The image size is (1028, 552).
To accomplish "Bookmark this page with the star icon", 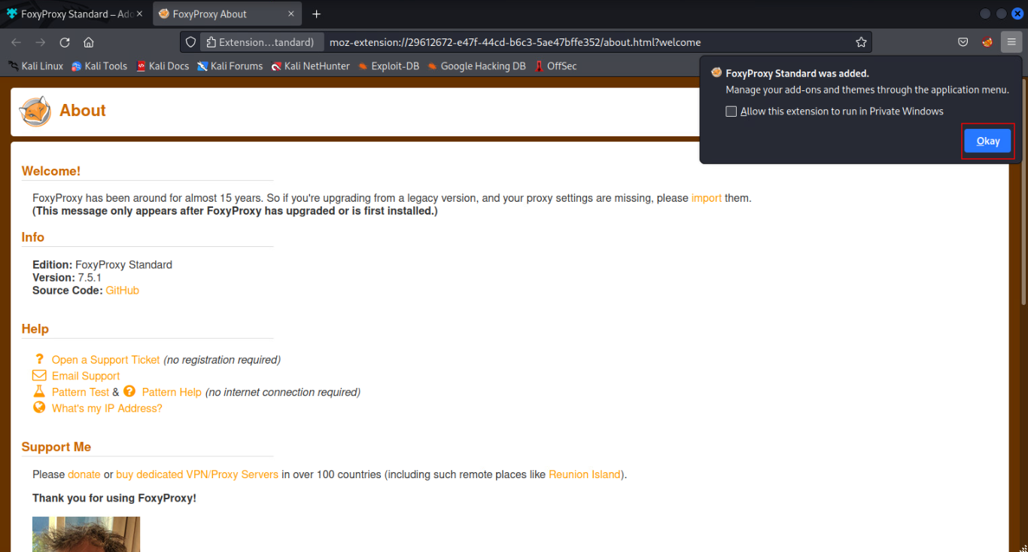I will 861,42.
